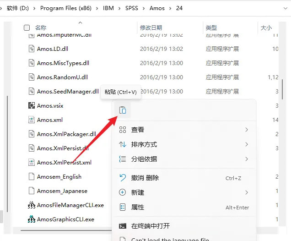Select the Amos.RandomU.dll file name
291x241 pixels.
click(x=62, y=77)
